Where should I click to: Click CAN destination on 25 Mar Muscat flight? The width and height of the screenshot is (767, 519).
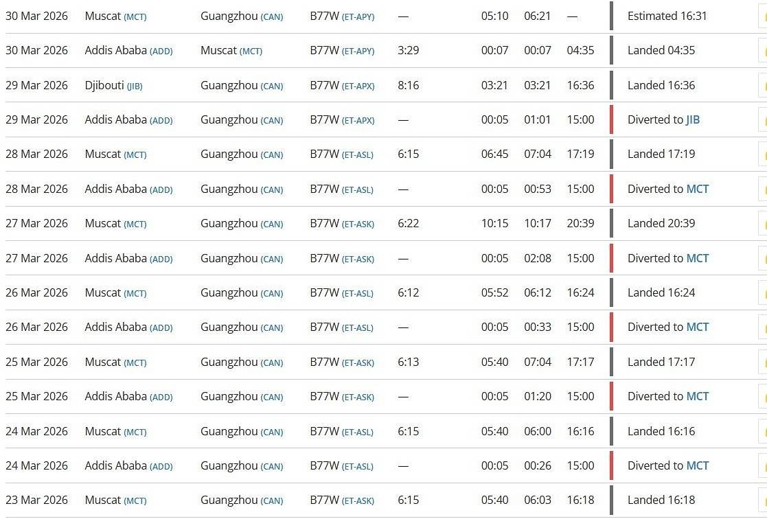[x=271, y=363]
